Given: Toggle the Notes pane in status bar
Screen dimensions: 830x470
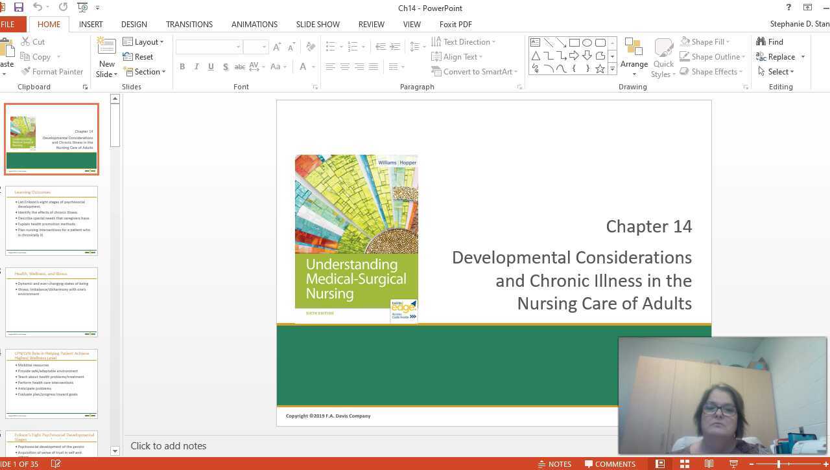Looking at the screenshot, I should click(554, 464).
